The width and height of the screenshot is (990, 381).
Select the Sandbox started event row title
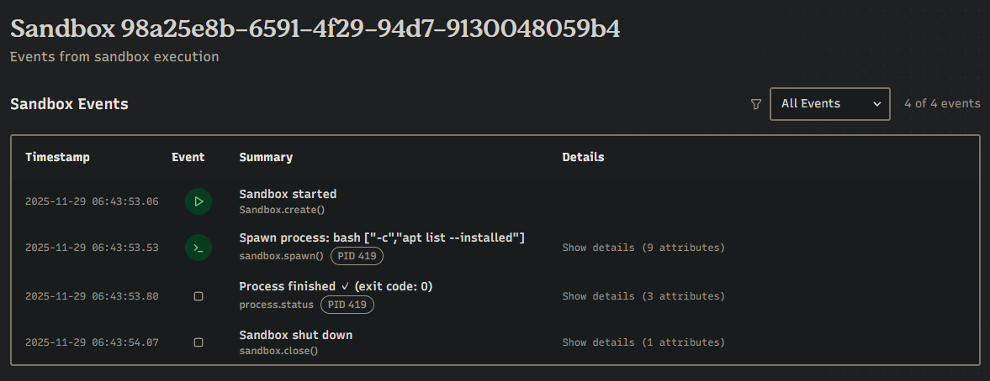(x=288, y=194)
